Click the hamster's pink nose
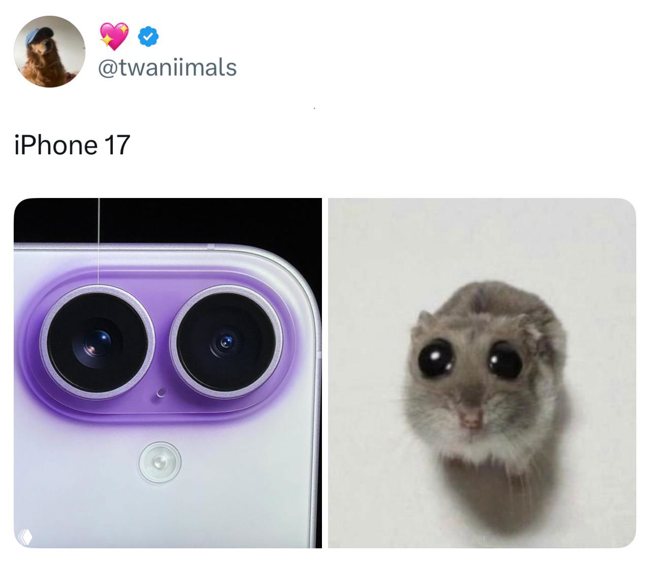Screen dimensions: 650x562 click(x=471, y=417)
